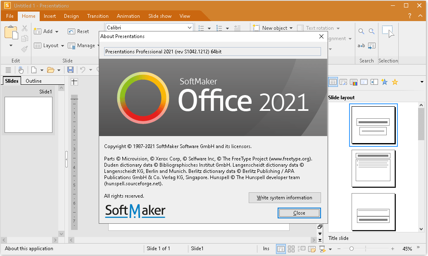The height and width of the screenshot is (256, 428).
Task: Expand the Add slide dropdown arrow
Action: tap(57, 31)
